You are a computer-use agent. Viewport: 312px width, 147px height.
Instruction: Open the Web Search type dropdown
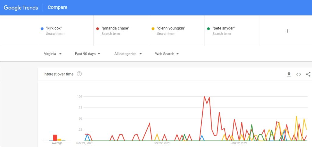tap(167, 54)
